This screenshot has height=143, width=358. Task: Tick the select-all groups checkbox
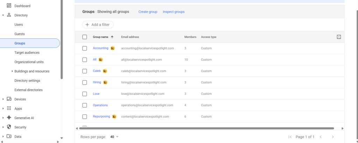click(85, 37)
